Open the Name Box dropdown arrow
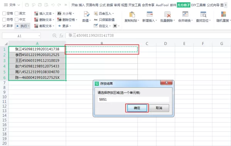The height and width of the screenshot is (146, 231). pos(39,36)
